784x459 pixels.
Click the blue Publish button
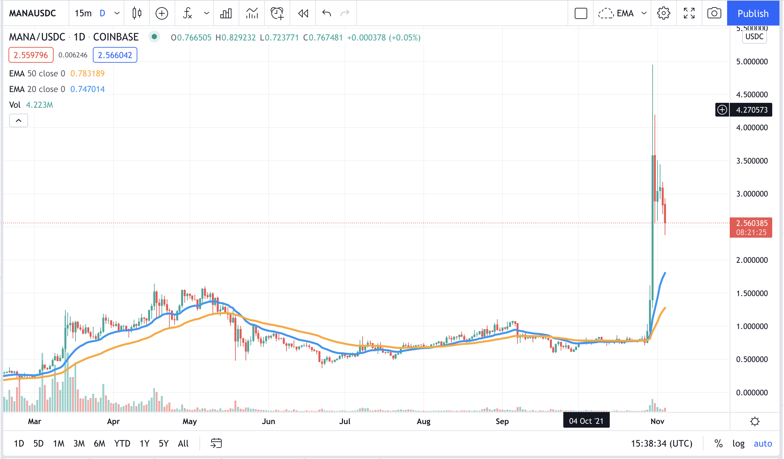pos(753,13)
